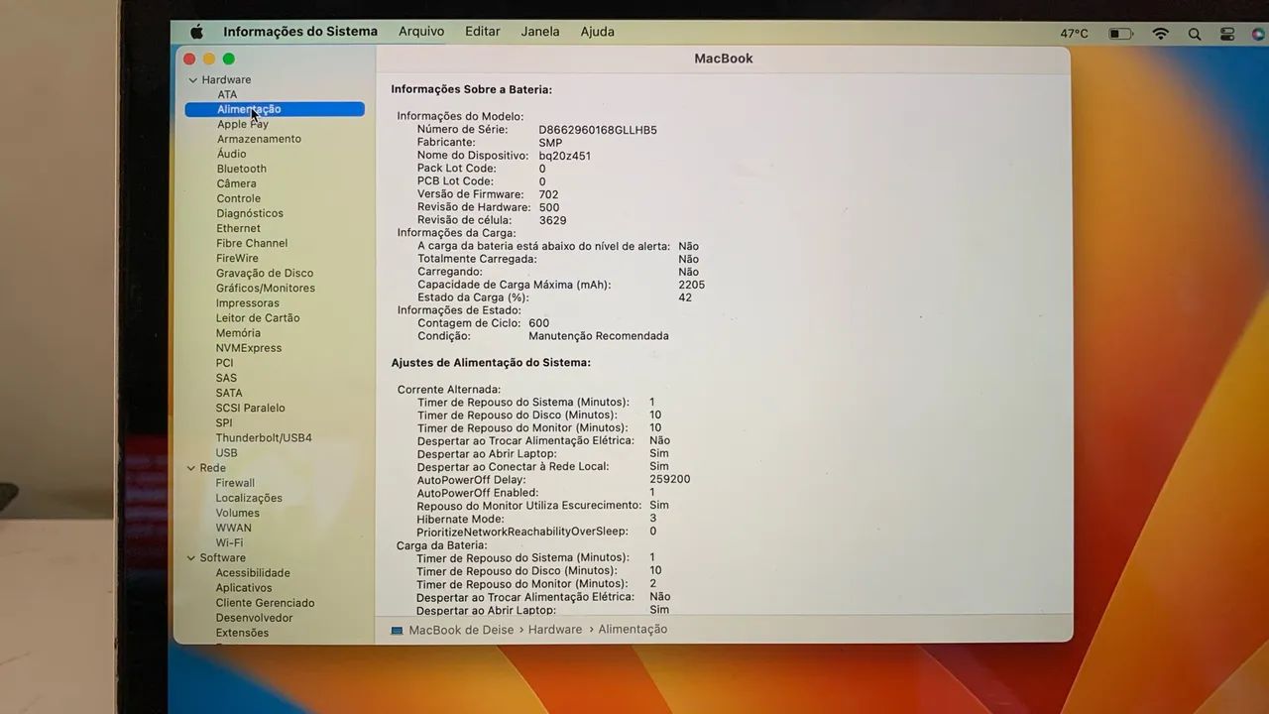Select Armazenamento in the sidebar
The image size is (1269, 714).
259,139
